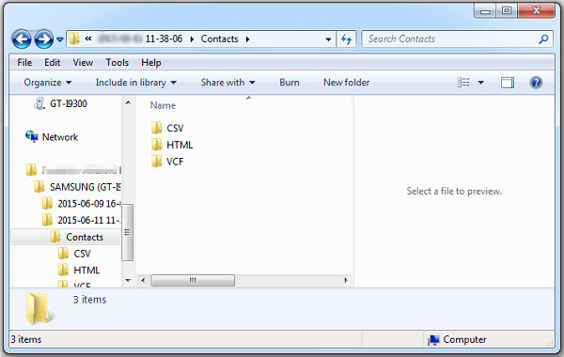This screenshot has height=357, width=564.
Task: Select HTML folder in navigation tree
Action: pyautogui.click(x=79, y=270)
